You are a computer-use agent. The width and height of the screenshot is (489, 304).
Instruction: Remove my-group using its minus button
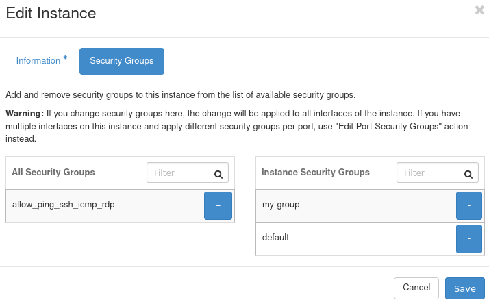pyautogui.click(x=469, y=205)
